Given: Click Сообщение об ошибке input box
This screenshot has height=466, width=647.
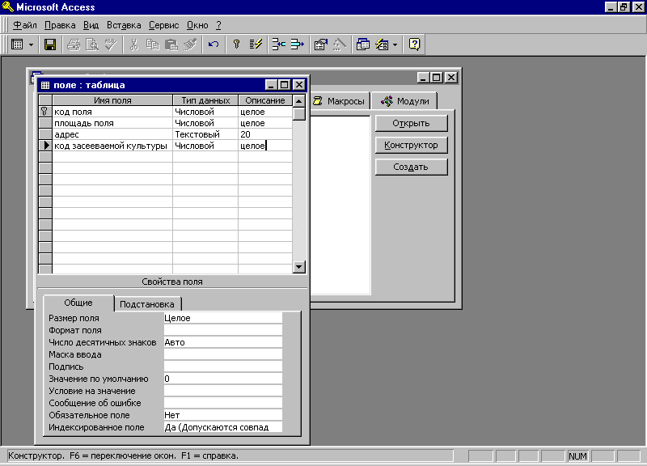Looking at the screenshot, I should tap(223, 403).
